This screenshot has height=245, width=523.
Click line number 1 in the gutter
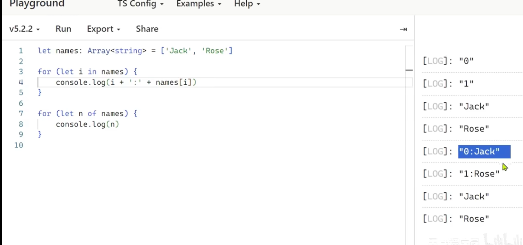coord(21,51)
